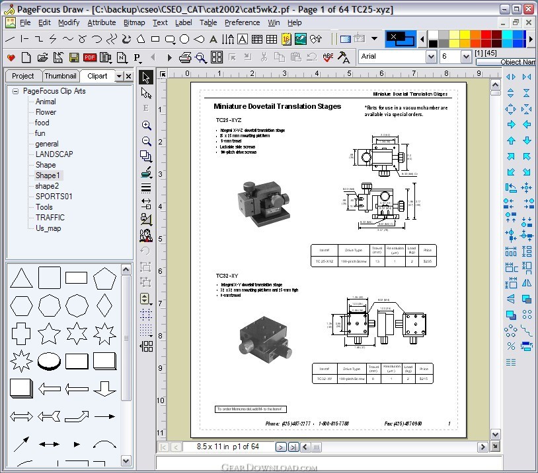Open the side panel tab list dropdown
The width and height of the screenshot is (538, 473).
(119, 76)
